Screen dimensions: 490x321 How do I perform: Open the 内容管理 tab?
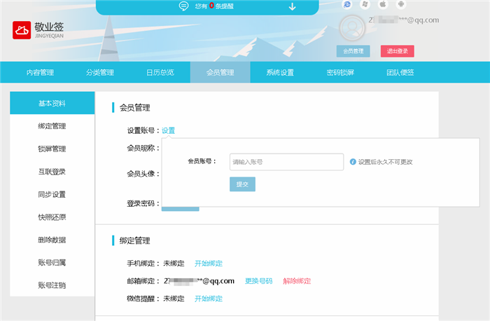(40, 73)
